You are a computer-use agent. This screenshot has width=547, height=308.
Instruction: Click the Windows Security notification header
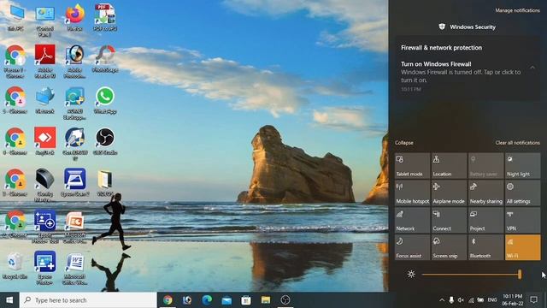(468, 27)
